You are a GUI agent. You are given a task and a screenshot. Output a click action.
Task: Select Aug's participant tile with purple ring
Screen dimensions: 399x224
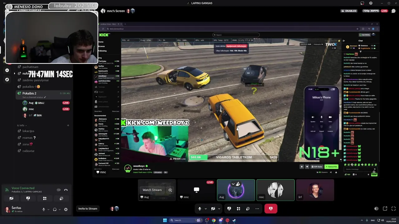[236, 190]
